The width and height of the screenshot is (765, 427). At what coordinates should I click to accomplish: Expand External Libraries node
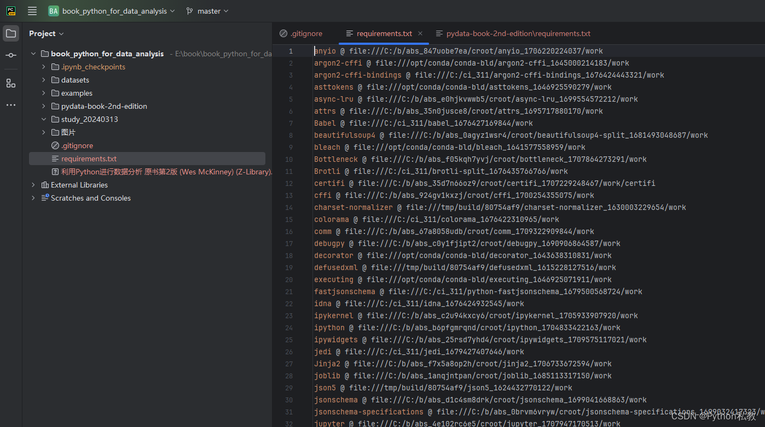[33, 185]
